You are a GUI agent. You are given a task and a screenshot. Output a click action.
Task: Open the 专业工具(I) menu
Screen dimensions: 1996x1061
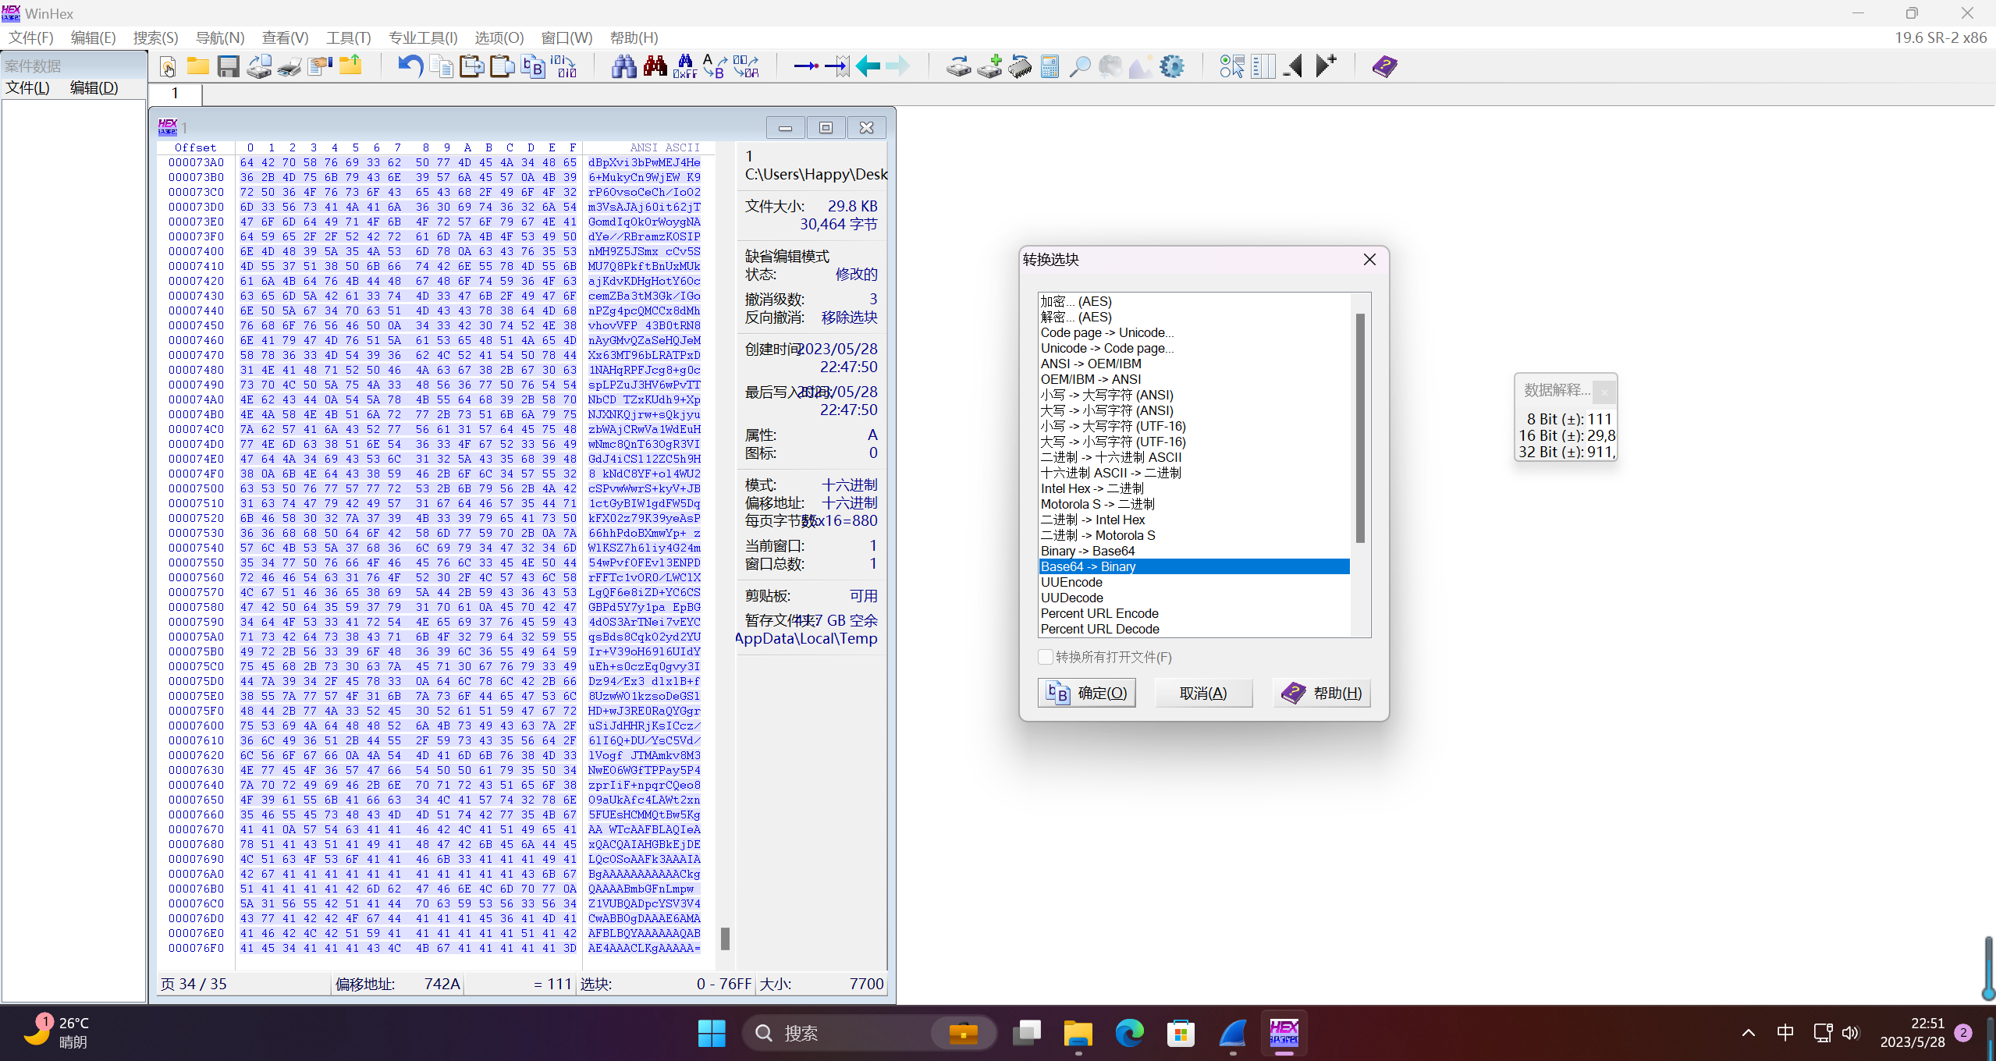[422, 37]
